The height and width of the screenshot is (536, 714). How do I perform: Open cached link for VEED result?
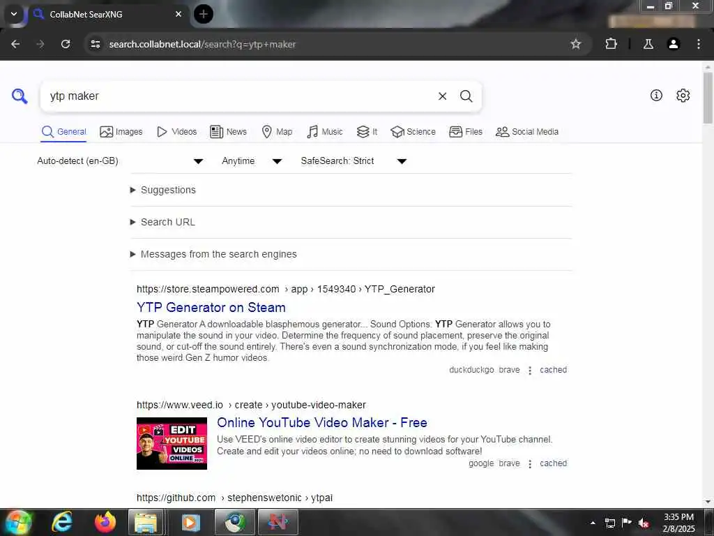click(553, 463)
